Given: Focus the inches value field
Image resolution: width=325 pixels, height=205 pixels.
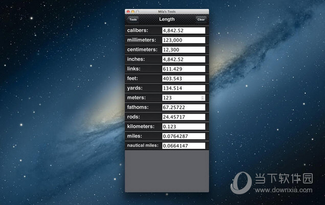Looking at the screenshot, I should [184, 59].
